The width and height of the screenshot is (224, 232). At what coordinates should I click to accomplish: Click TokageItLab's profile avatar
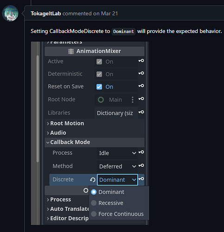tap(10, 13)
